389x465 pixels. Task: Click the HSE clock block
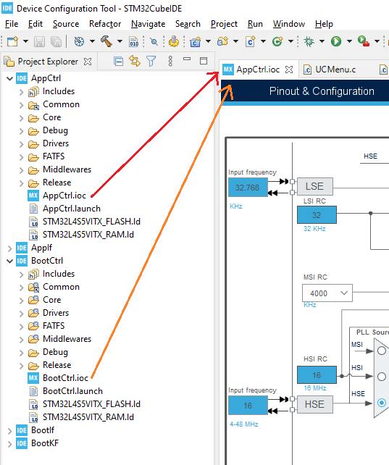pyautogui.click(x=315, y=404)
